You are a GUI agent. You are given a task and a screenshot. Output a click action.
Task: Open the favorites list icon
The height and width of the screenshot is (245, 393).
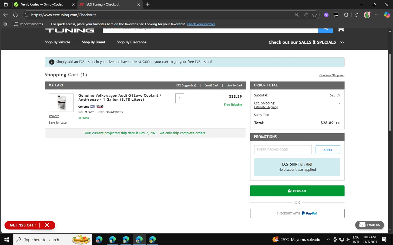[357, 15]
